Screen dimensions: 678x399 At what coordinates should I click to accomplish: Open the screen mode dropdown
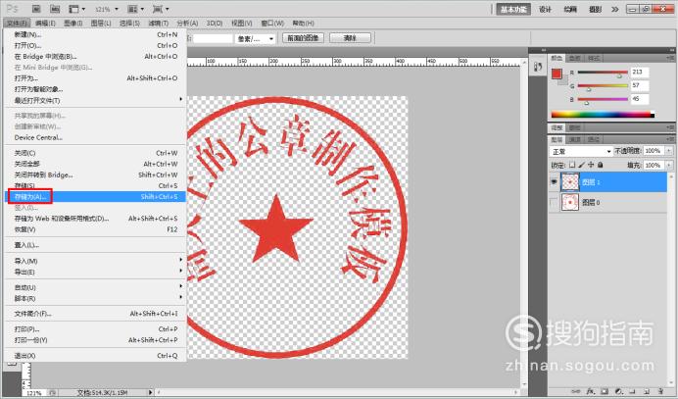click(161, 9)
